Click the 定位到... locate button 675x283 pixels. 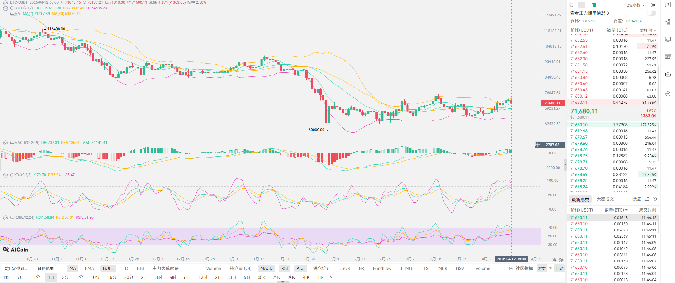click(17, 268)
